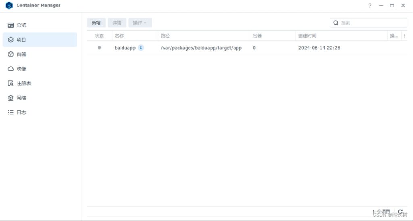
Task: Click the Path (路径) column header
Action: 165,36
